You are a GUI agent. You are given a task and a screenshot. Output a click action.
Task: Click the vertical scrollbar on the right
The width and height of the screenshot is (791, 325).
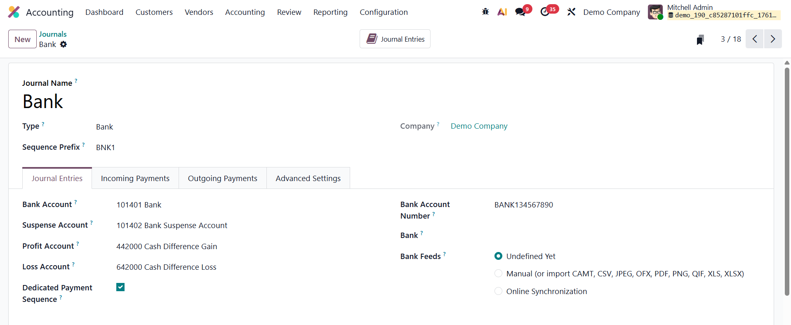tap(787, 181)
